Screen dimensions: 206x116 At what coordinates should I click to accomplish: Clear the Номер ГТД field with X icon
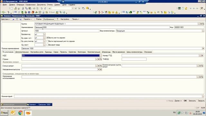click(x=202, y=56)
